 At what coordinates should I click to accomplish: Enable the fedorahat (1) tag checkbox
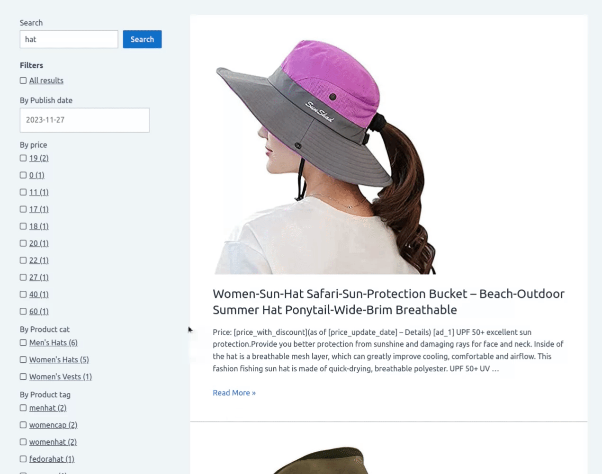(x=23, y=459)
